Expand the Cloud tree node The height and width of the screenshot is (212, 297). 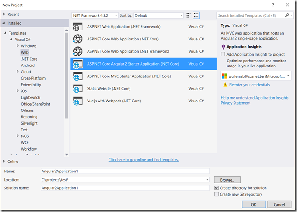point(18,71)
